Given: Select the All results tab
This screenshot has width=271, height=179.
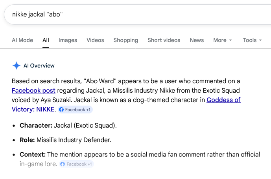Looking at the screenshot, I should point(46,40).
